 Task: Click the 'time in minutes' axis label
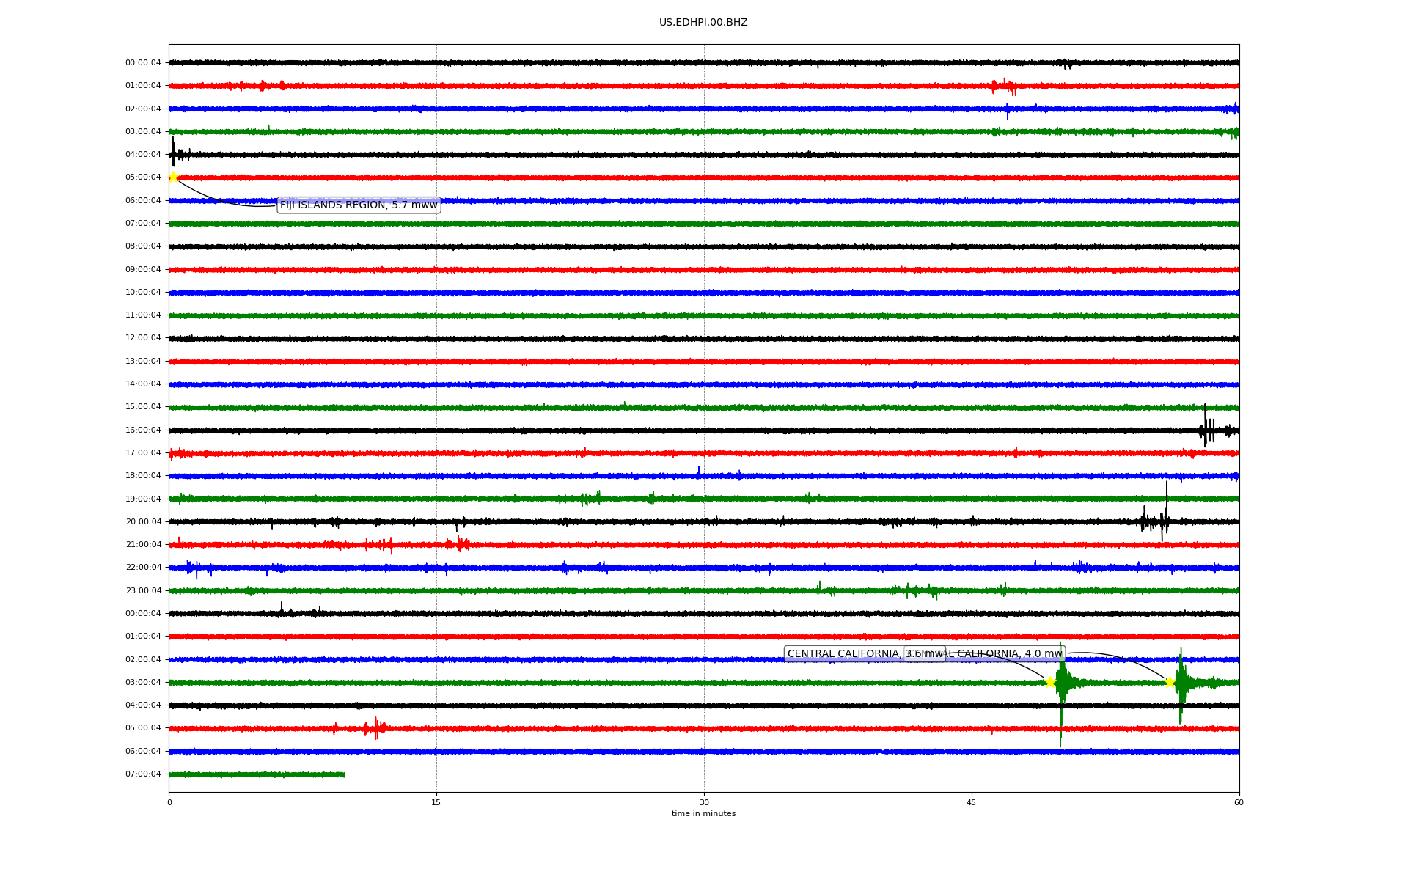[703, 814]
